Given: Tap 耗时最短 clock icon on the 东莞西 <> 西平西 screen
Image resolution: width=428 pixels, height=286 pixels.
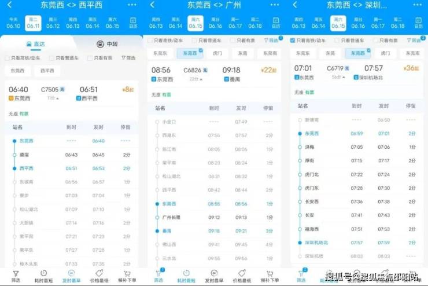Looking at the screenshot, I should (43, 275).
